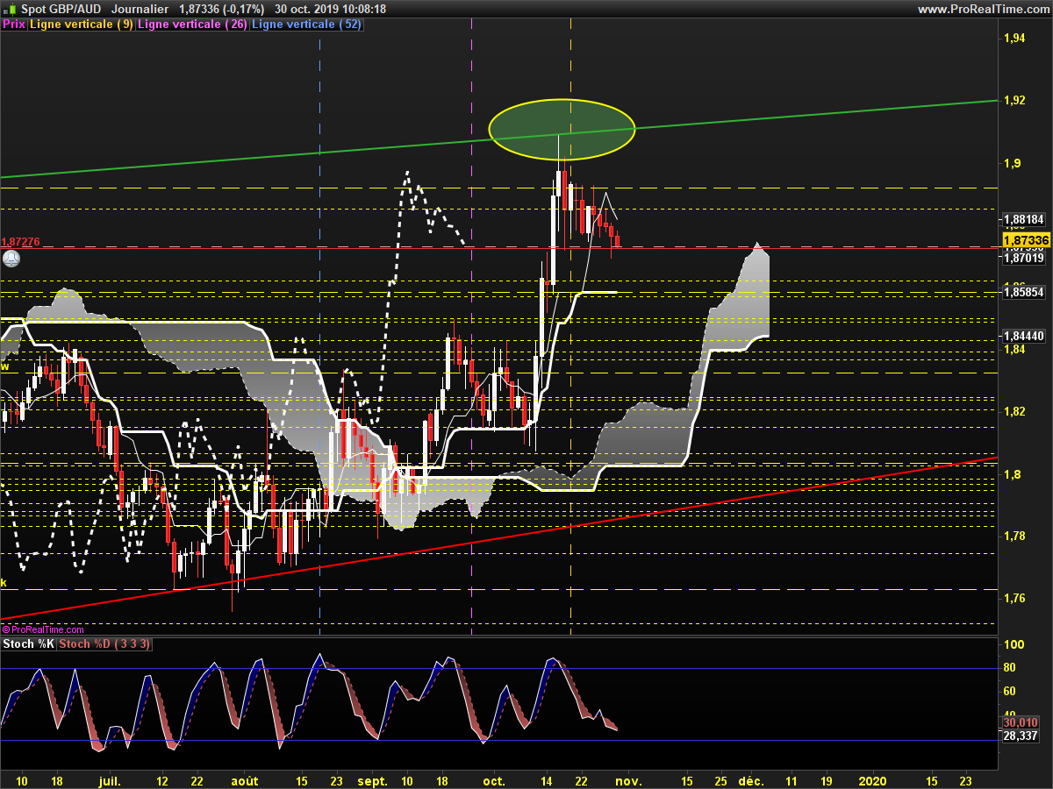Screen dimensions: 1053x789
Task: Click the oct. date on time axis
Action: pyautogui.click(x=495, y=779)
